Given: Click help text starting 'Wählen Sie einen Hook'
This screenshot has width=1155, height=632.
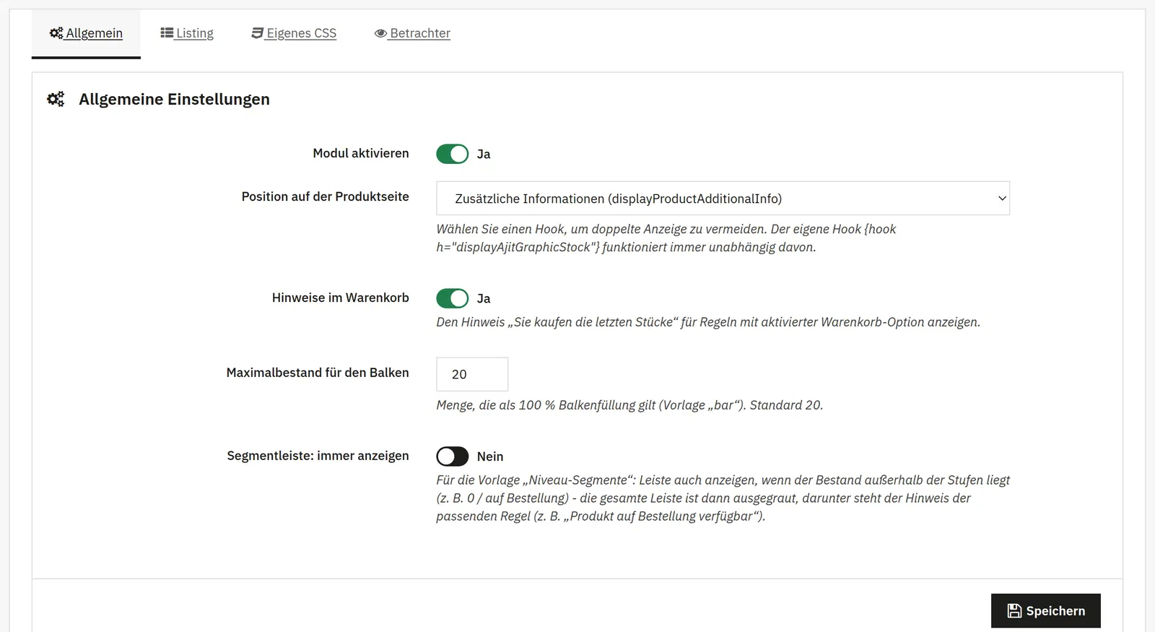Looking at the screenshot, I should pyautogui.click(x=666, y=238).
